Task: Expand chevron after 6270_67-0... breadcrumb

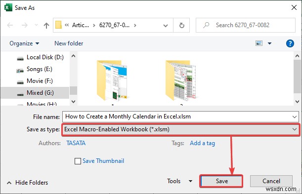Action: click(x=135, y=25)
